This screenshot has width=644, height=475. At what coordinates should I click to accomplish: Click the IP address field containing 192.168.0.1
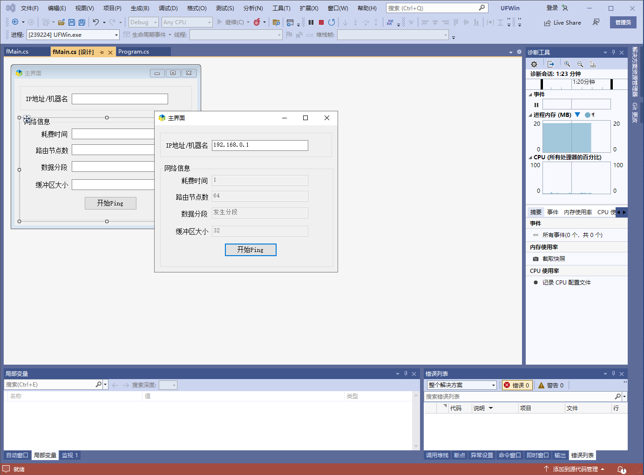click(259, 145)
